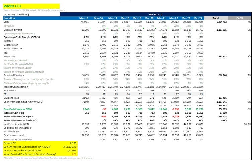Select Net Fixed Asset Turnover value 3.65

tap(103, 140)
